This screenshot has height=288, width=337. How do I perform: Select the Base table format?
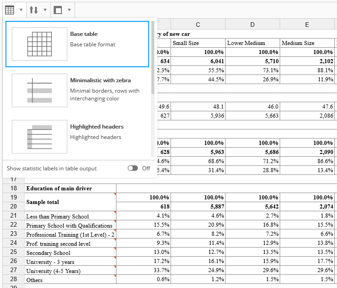77,44
